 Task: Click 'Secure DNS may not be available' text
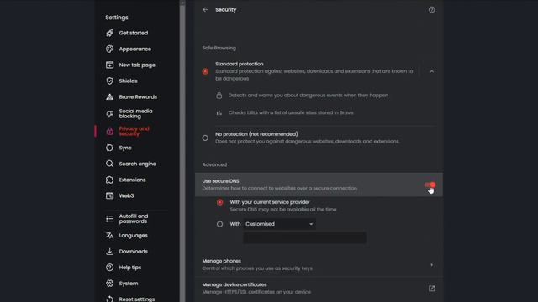click(x=283, y=209)
